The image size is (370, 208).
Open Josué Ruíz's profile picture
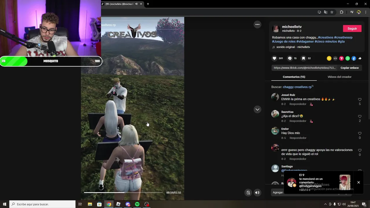[x=275, y=97]
